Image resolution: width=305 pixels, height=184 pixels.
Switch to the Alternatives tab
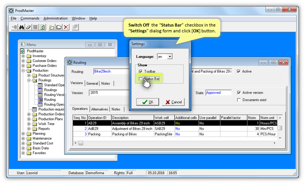pyautogui.click(x=100, y=109)
